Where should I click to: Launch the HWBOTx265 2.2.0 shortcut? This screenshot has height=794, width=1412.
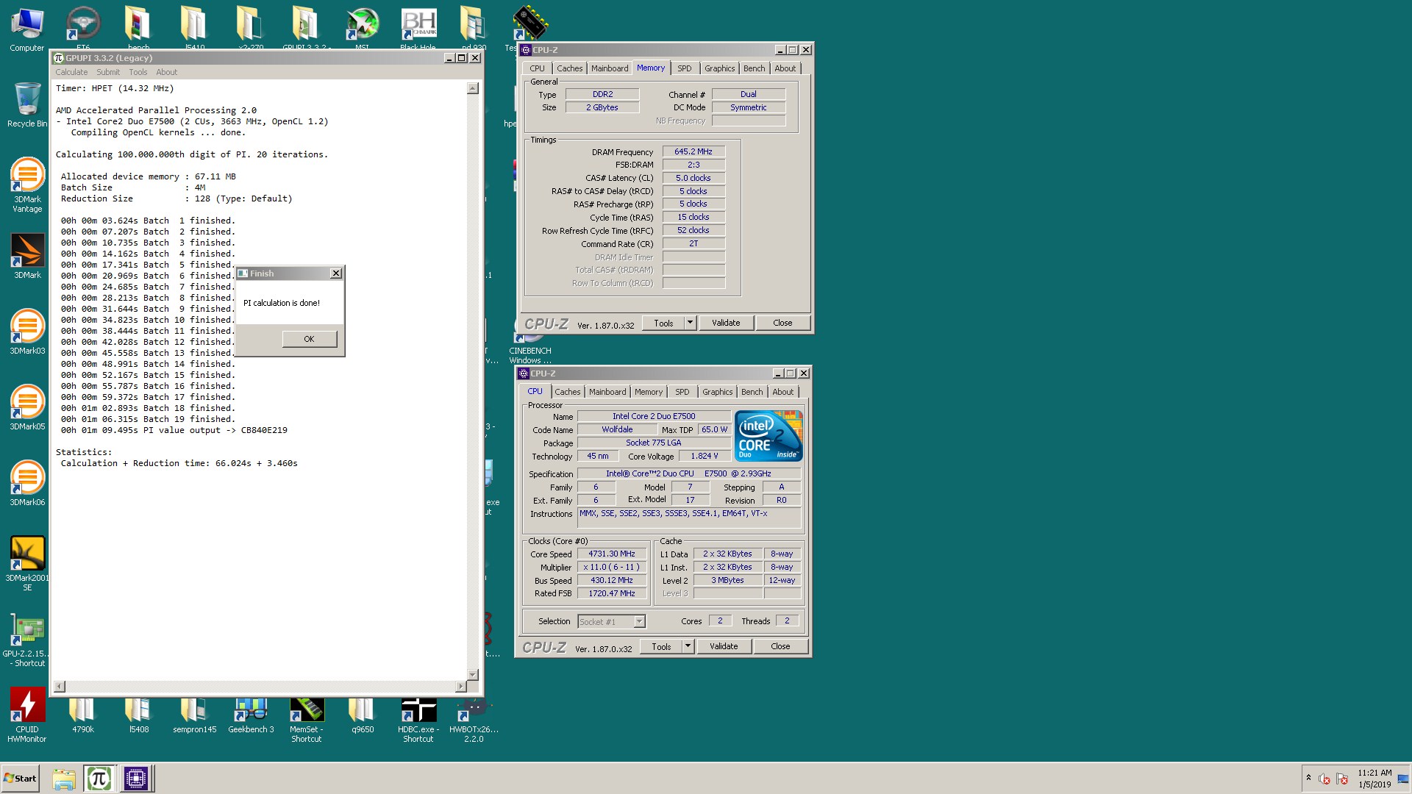pyautogui.click(x=474, y=720)
